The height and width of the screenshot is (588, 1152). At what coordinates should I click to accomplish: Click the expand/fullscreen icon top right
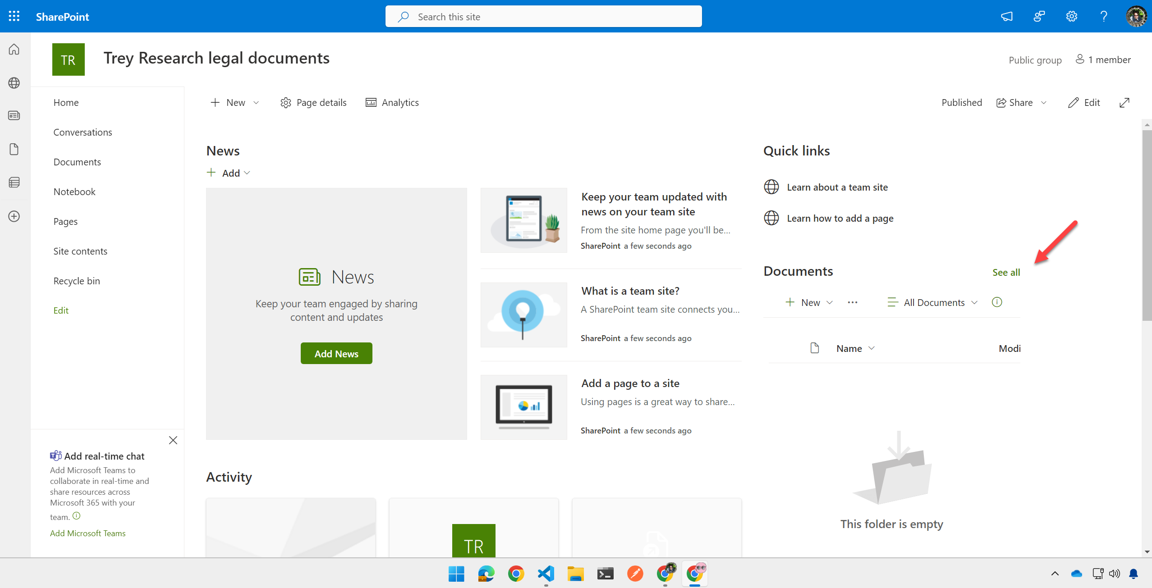point(1125,102)
